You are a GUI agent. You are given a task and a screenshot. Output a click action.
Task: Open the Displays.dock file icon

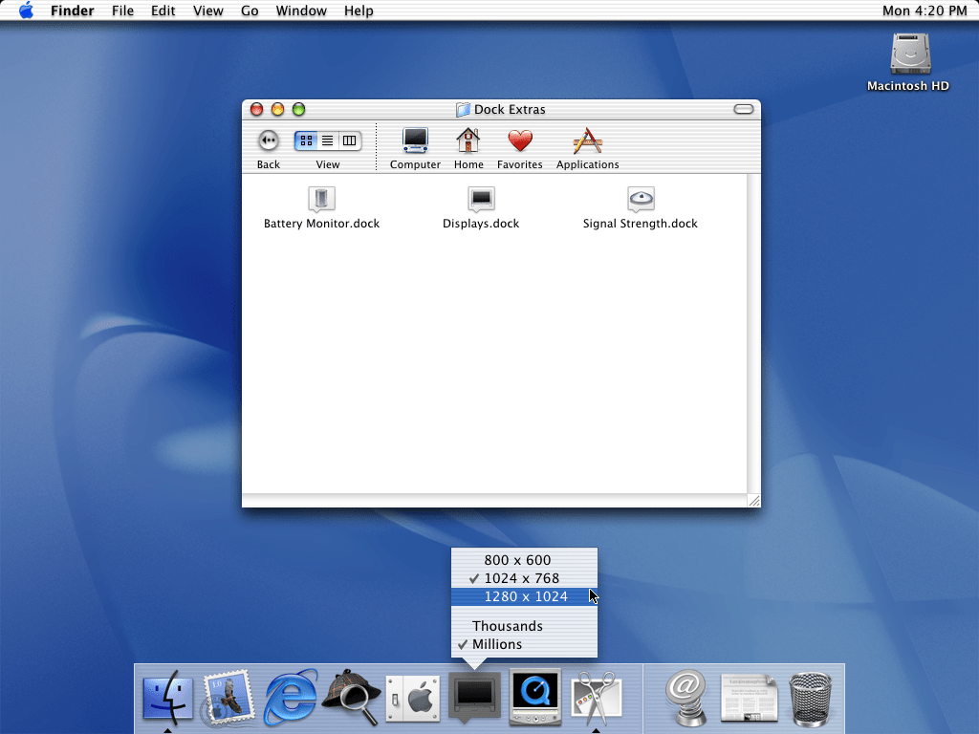[x=481, y=199]
